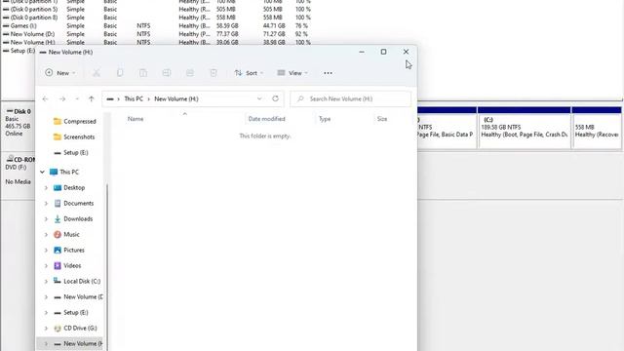Select Local Disk (C:) in navigation pane
Viewport: 624px width, 351px height.
pyautogui.click(x=77, y=282)
